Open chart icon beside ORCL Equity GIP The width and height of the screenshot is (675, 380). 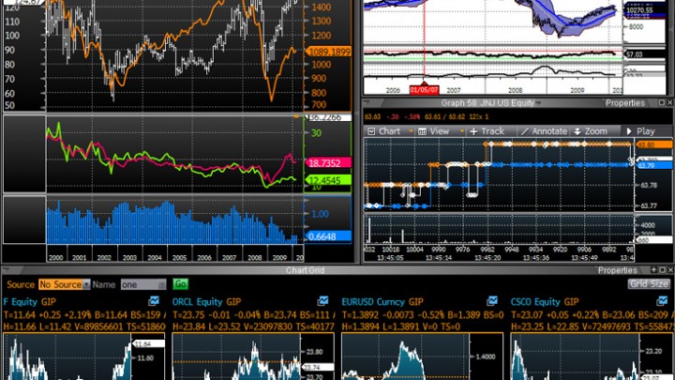click(322, 301)
